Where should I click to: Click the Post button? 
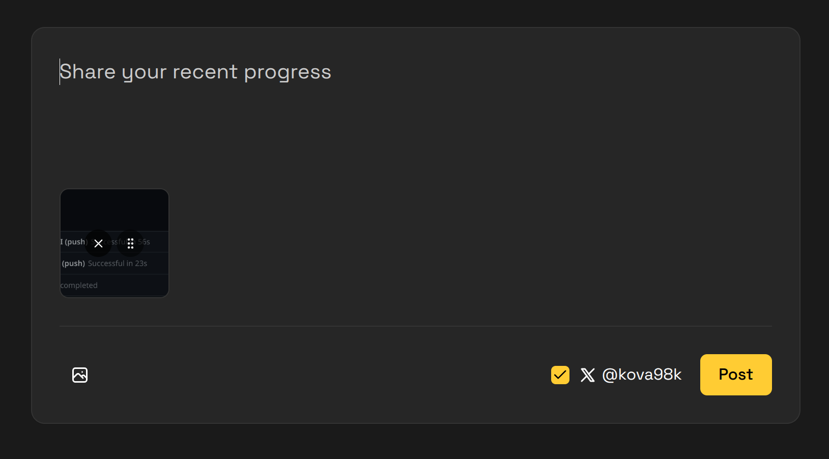736,375
